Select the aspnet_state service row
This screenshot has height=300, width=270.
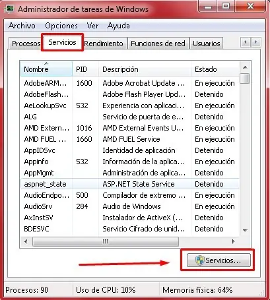click(x=130, y=184)
